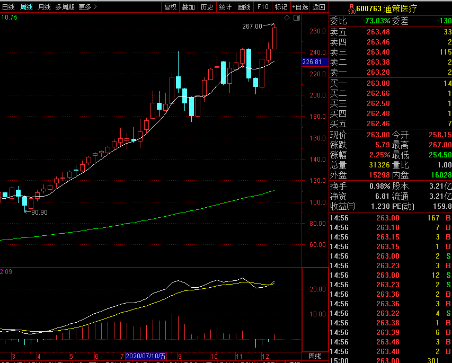Click the 14:56 trade tick at 263.22
This screenshot has width=452, height=363.
point(391,313)
